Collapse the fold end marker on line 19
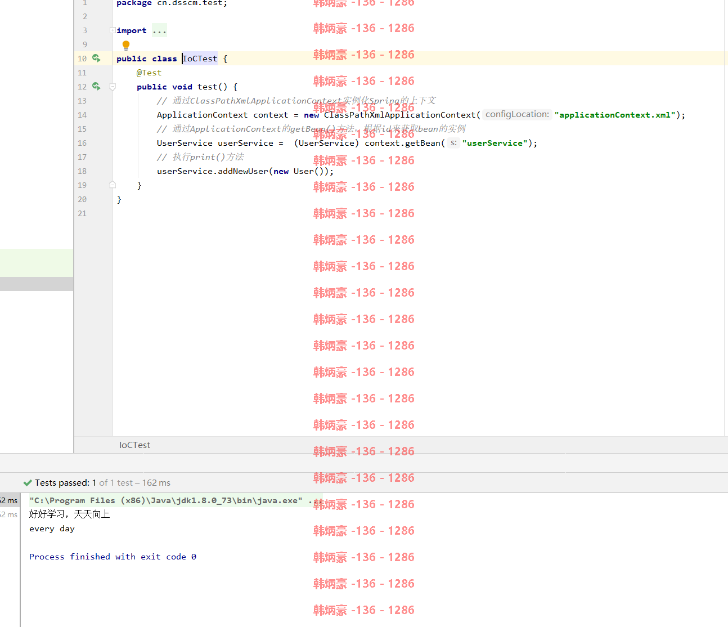 113,185
